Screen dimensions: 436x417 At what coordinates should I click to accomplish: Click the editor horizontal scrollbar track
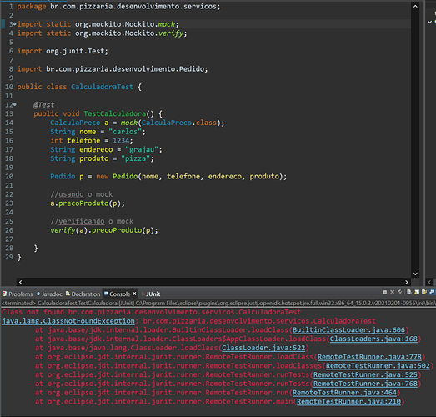click(x=213, y=282)
